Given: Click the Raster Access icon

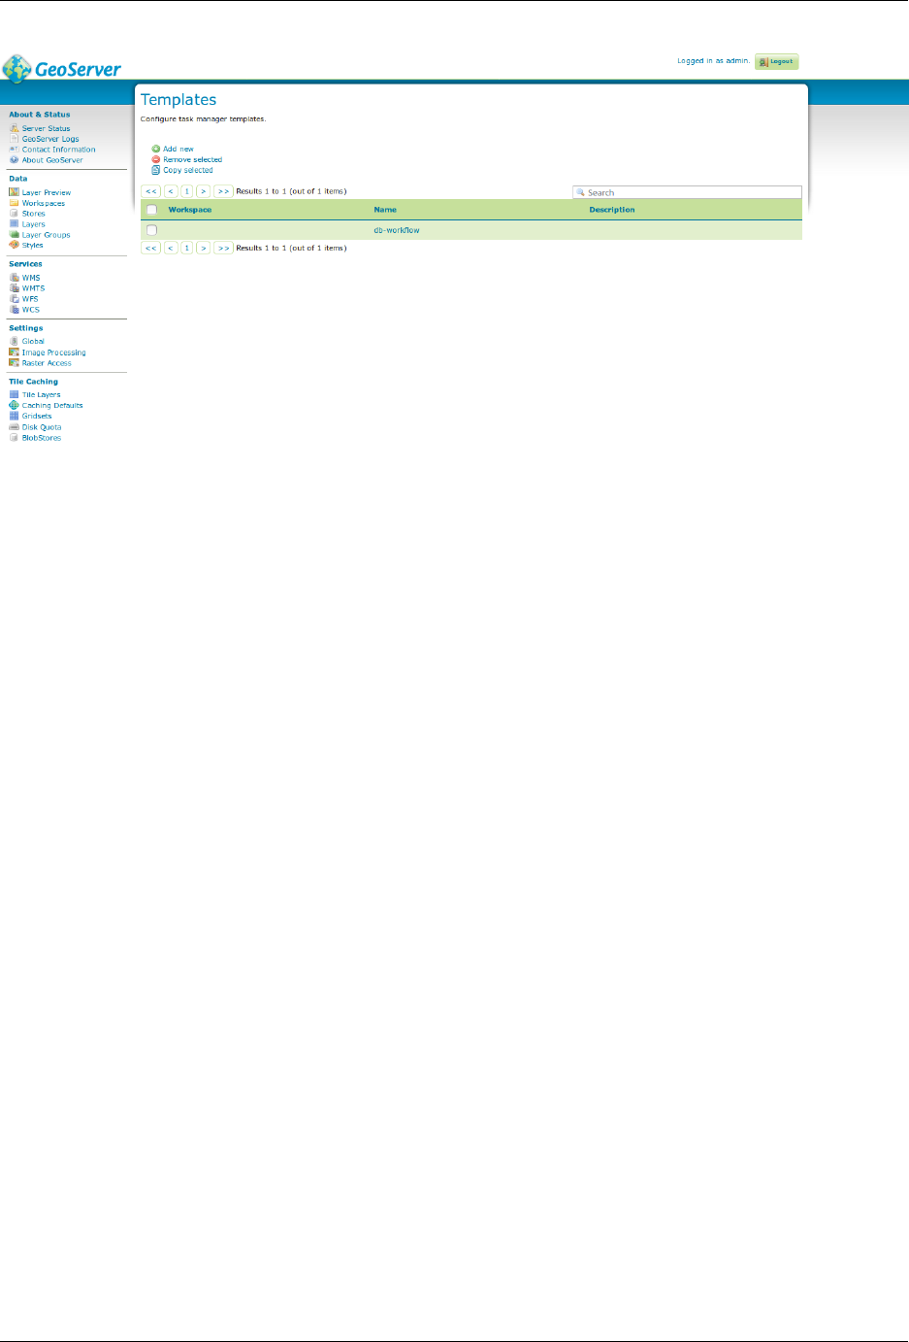Looking at the screenshot, I should point(15,363).
